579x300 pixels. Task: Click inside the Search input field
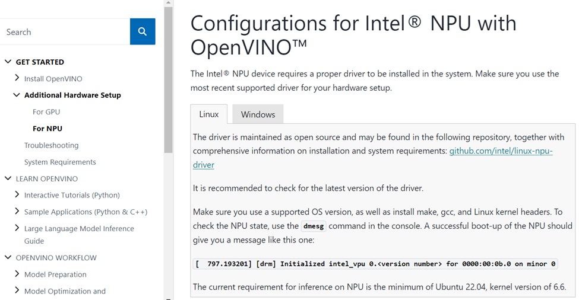[x=65, y=31]
